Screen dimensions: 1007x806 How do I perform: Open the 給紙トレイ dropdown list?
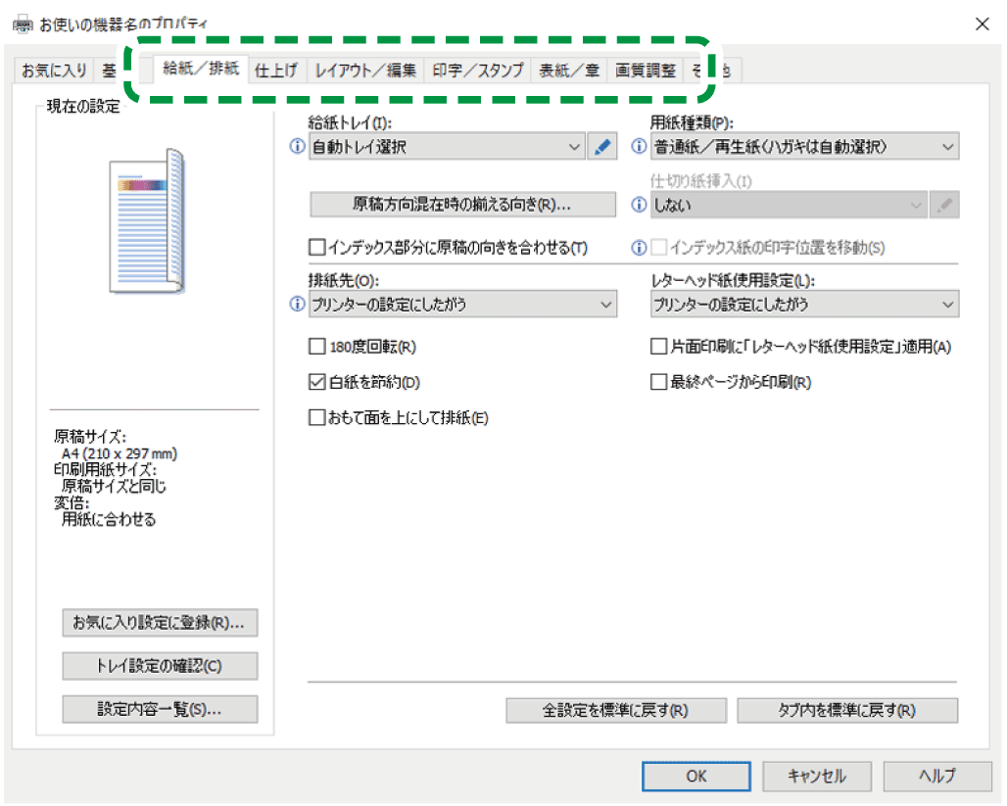coord(446,148)
